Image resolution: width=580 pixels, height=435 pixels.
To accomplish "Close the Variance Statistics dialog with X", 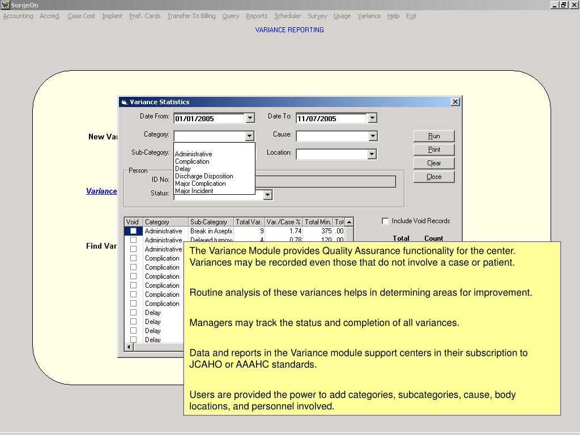I will 455,102.
